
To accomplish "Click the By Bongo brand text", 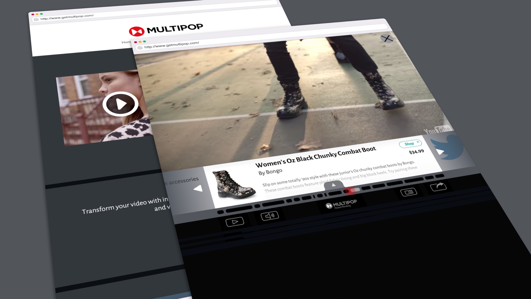I will pos(270,172).
